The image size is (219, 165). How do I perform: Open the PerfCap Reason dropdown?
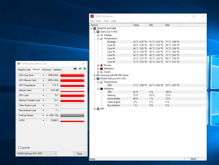tap(43, 116)
